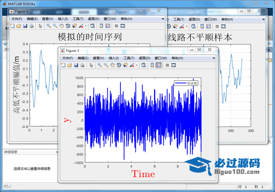Select the Pan hand tool in Figure 3
This screenshot has height=192, width=275.
point(113,65)
